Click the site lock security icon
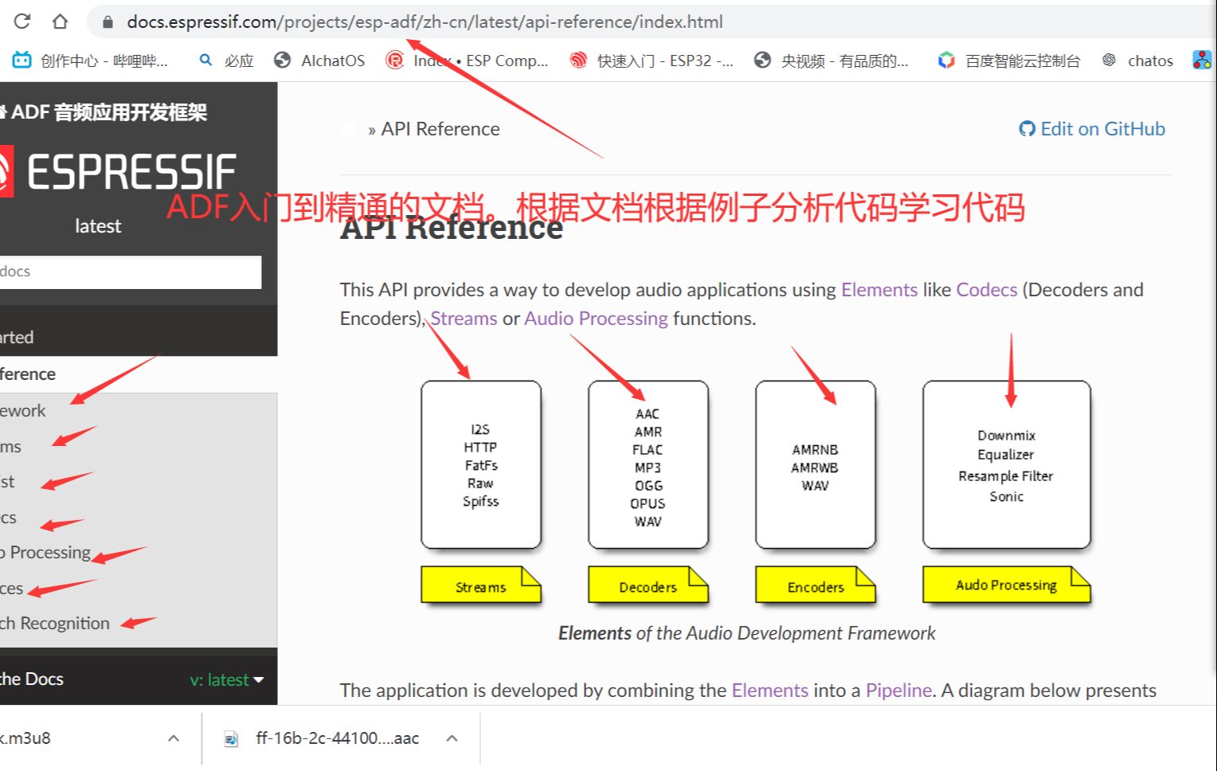Screen dimensions: 1217x771 (x=108, y=22)
